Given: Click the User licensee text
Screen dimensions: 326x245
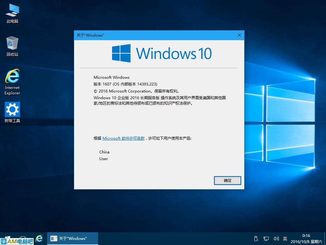Looking at the screenshot, I should (x=103, y=159).
